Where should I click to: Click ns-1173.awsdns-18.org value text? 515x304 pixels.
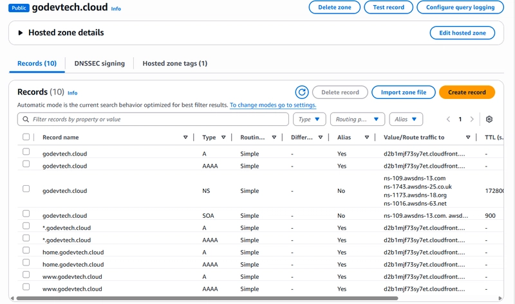[x=415, y=195]
